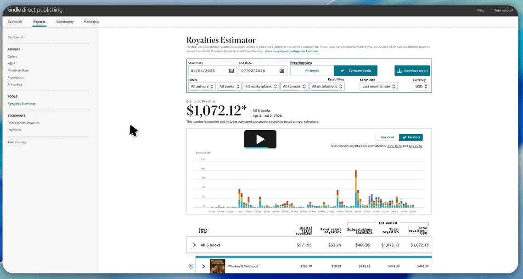Select the Bar chart option
Image resolution: width=523 pixels, height=279 pixels.
(x=411, y=137)
